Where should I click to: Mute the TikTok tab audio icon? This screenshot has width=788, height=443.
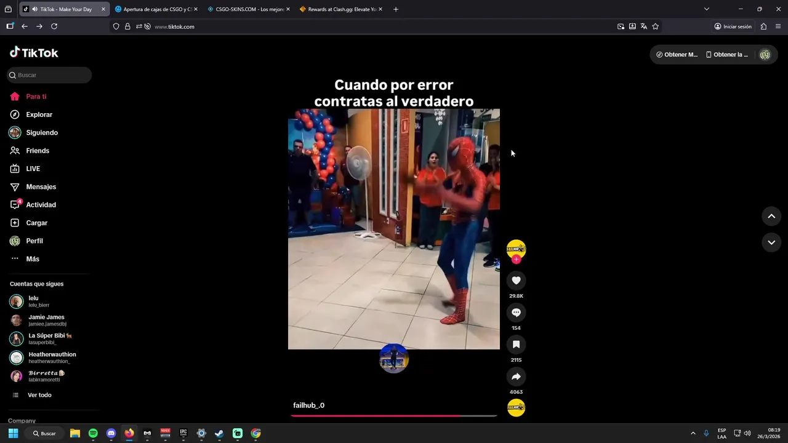pos(35,9)
